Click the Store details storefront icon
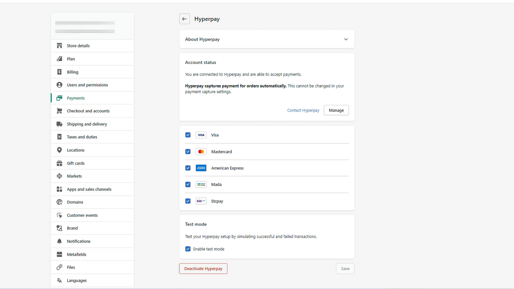Screen dimensions: 514x289 click(x=59, y=46)
